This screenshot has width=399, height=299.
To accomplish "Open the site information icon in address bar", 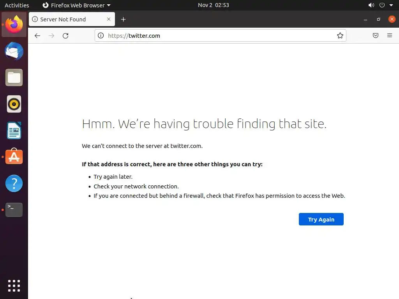I will pyautogui.click(x=101, y=35).
